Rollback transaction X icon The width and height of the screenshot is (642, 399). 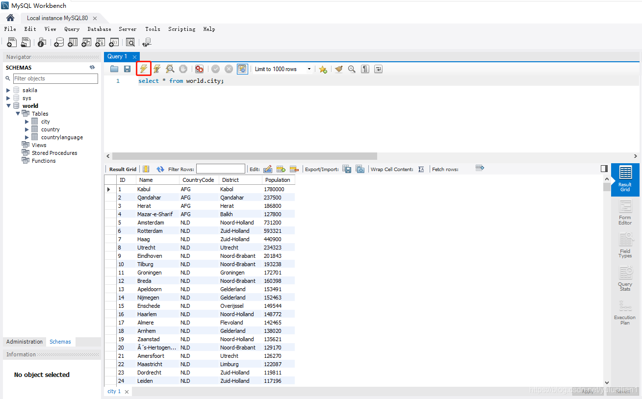(229, 69)
